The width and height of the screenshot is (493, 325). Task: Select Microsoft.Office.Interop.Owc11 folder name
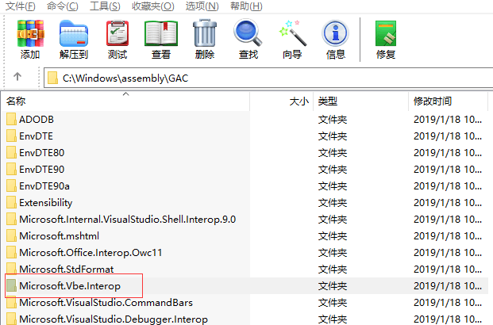(91, 252)
